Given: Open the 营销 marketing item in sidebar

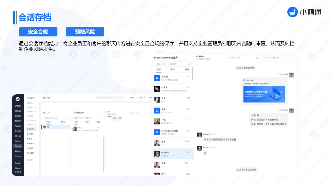Looking at the screenshot, I should point(18,131).
